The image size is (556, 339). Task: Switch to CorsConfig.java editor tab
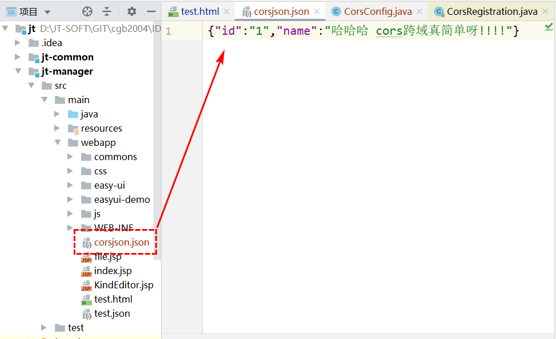point(378,11)
